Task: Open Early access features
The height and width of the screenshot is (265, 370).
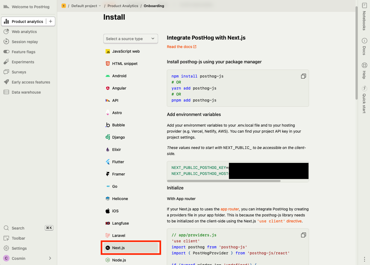Action: [28, 82]
